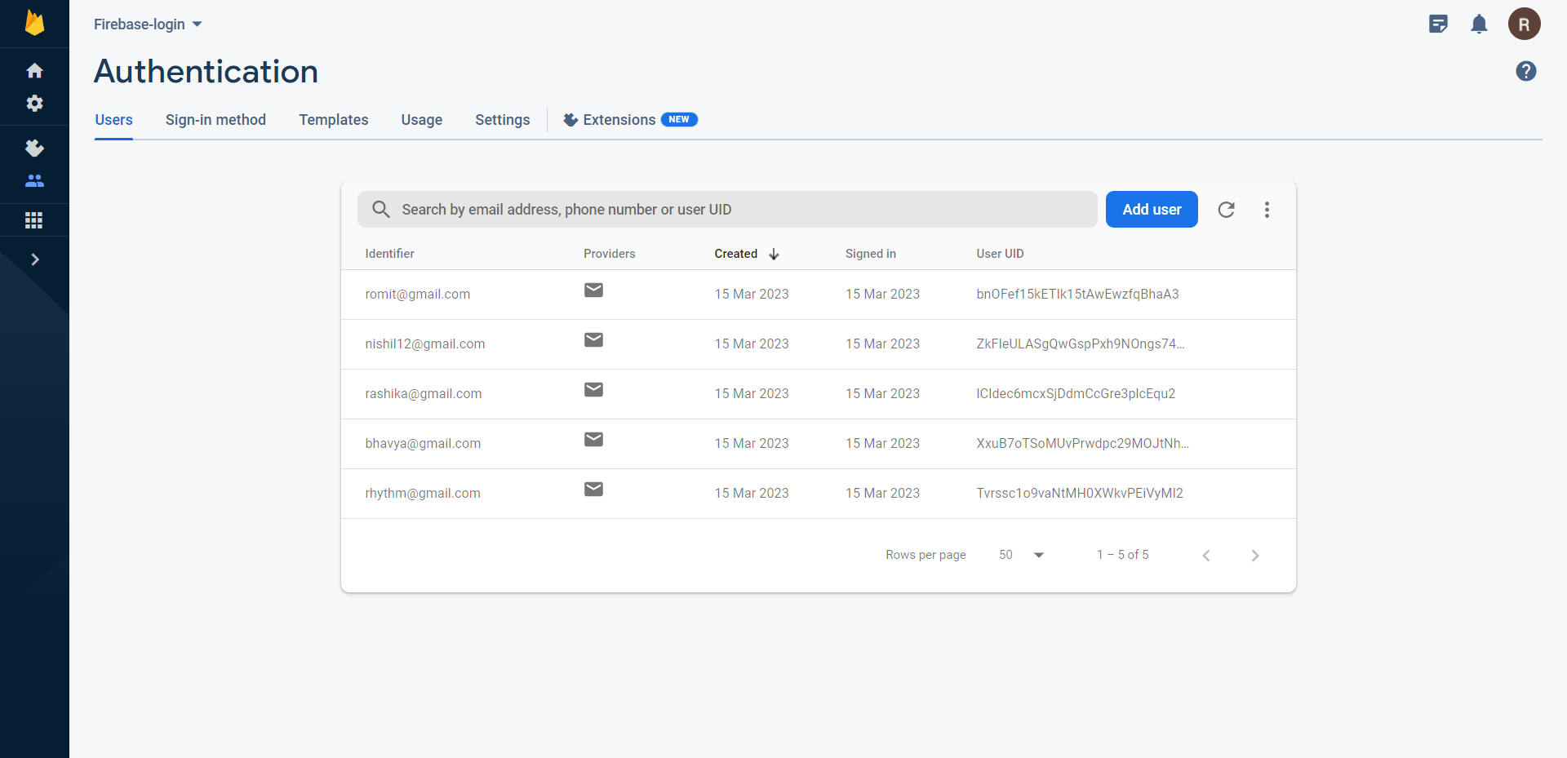Open the overflow three-dot menu near Add user

1267,209
